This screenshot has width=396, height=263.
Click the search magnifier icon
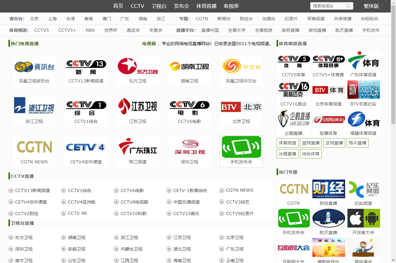tap(348, 6)
